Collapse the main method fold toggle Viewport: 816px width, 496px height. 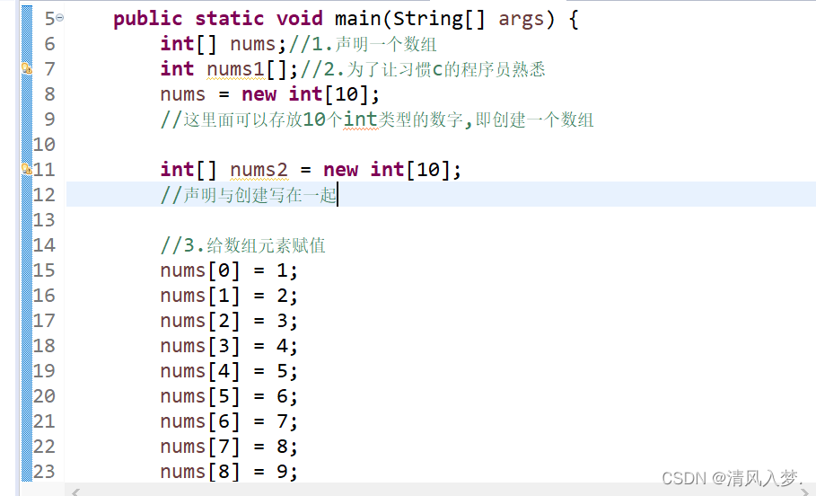60,18
